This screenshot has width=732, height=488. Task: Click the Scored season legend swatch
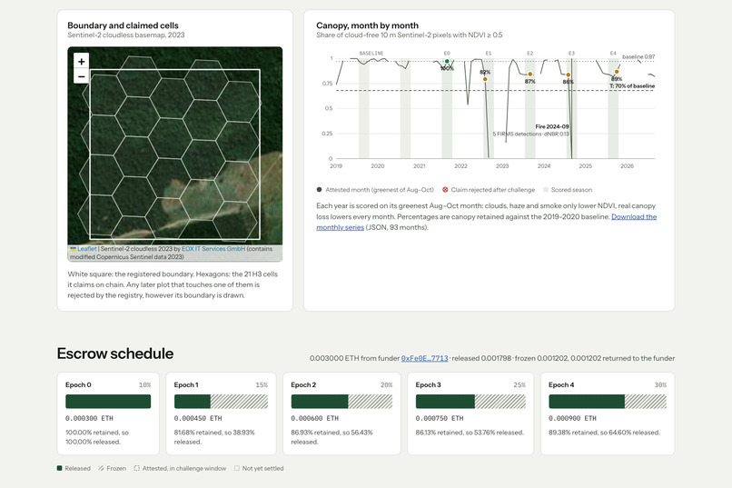click(546, 190)
